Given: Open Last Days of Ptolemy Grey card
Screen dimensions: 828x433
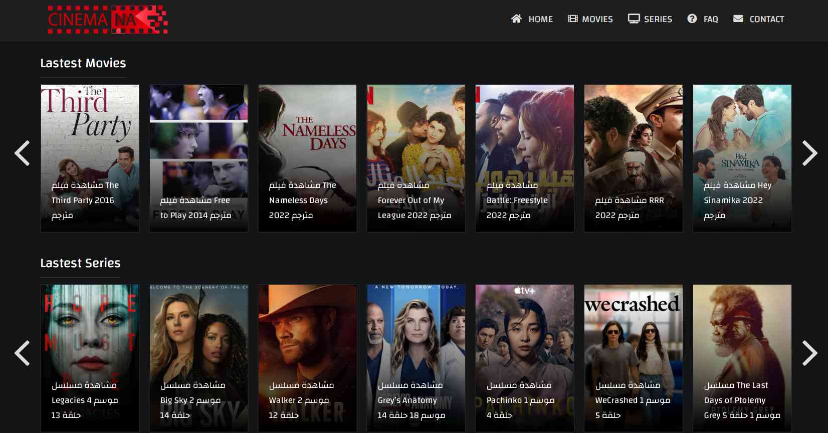Looking at the screenshot, I should [x=742, y=358].
